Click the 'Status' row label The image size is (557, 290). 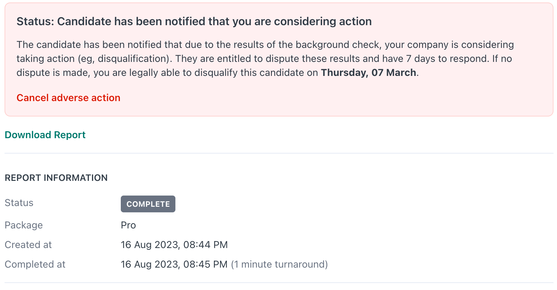19,203
